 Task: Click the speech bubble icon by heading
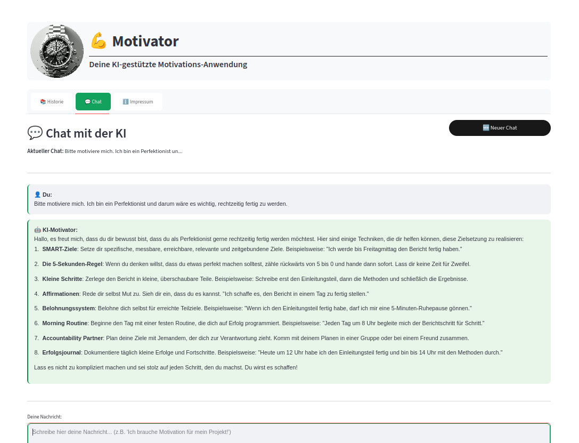pyautogui.click(x=35, y=133)
